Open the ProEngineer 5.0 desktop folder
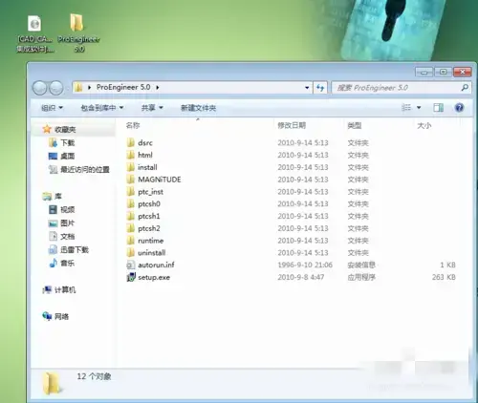Image resolution: width=478 pixels, height=403 pixels. pos(78,32)
